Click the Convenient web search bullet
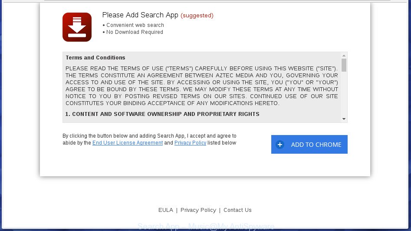 (133, 25)
